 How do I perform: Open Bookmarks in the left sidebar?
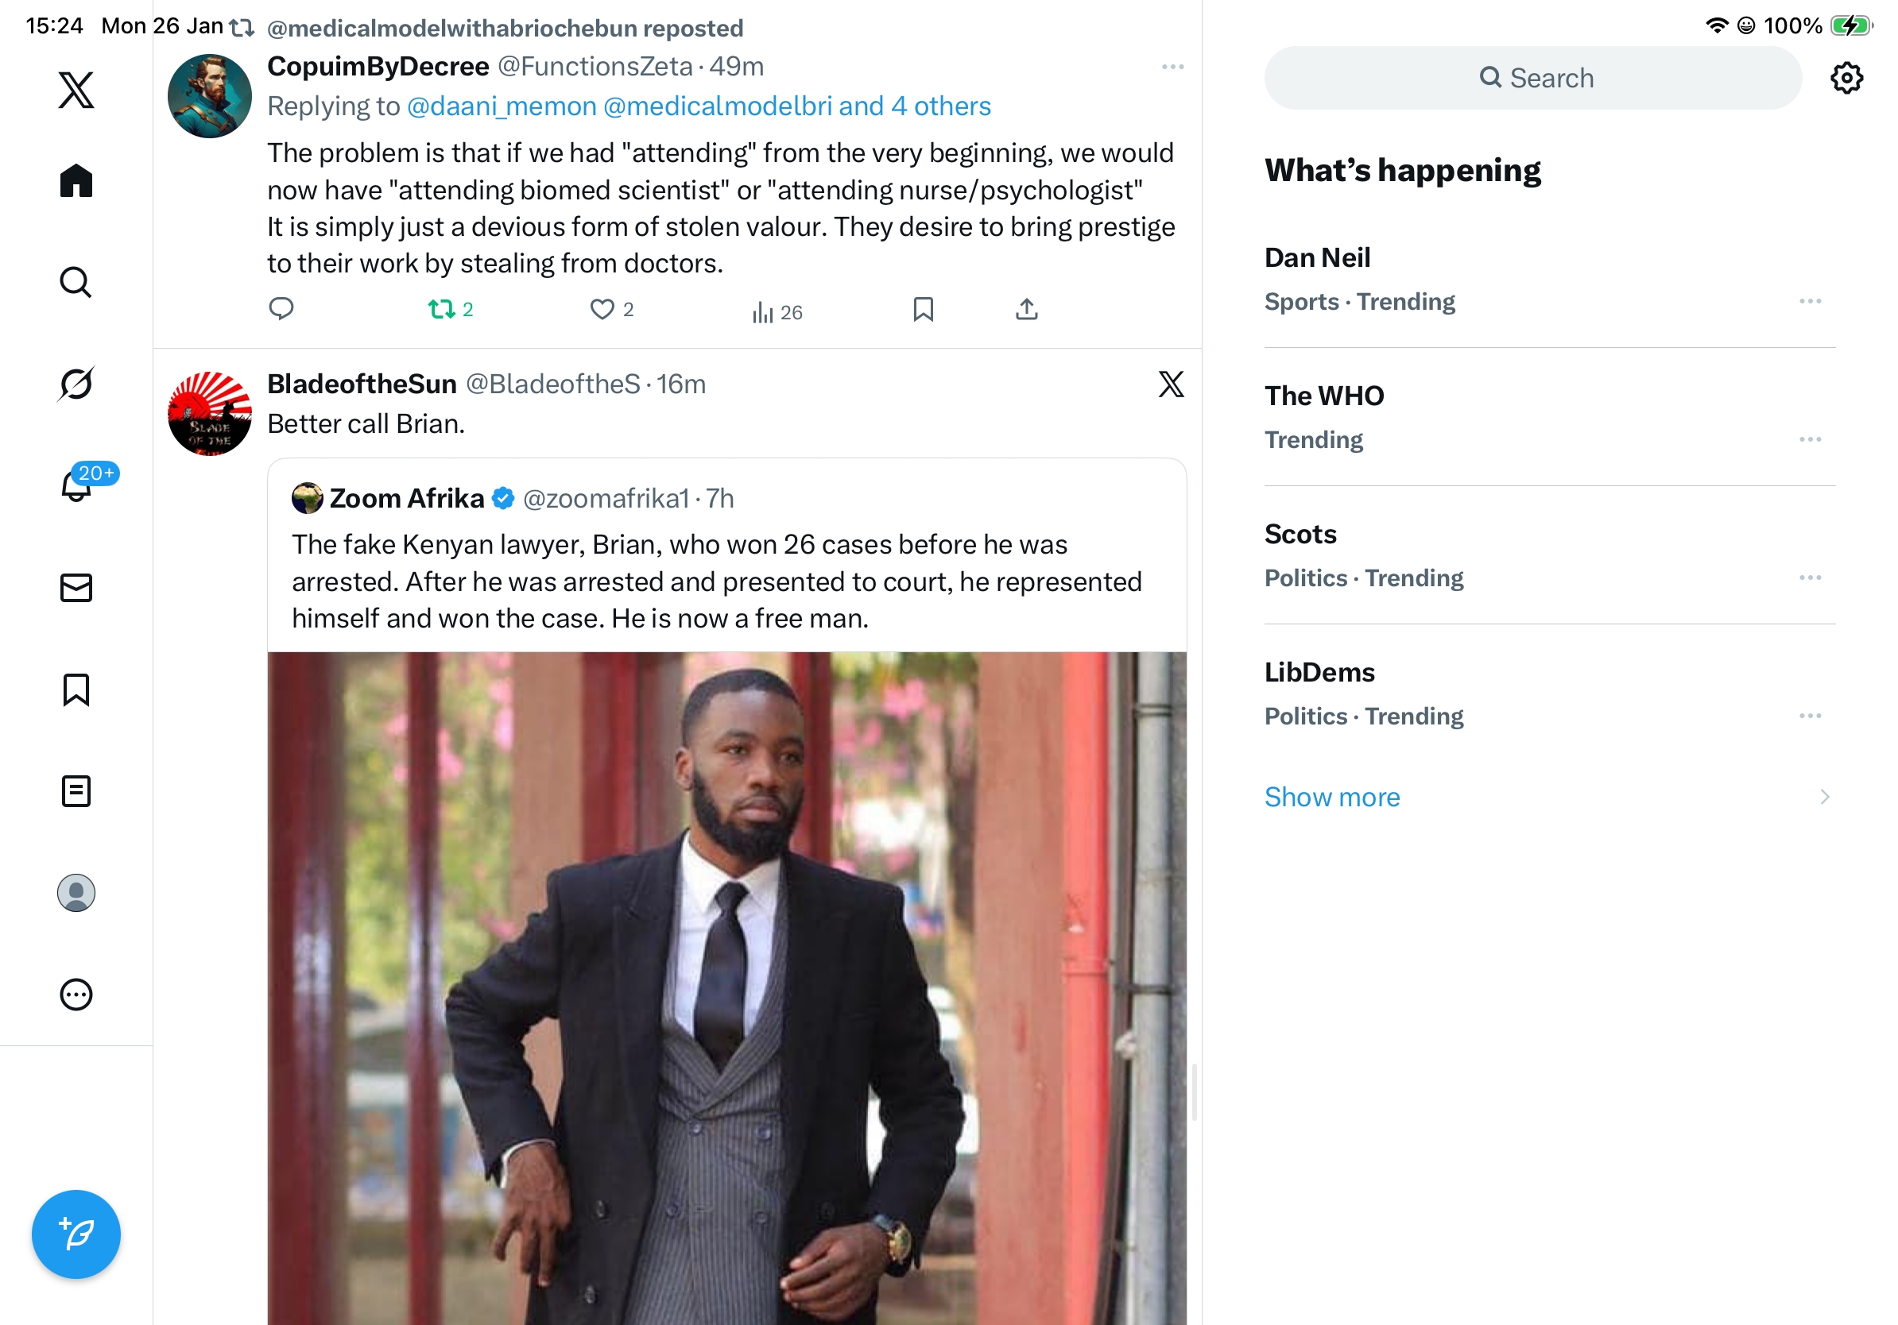coord(76,690)
